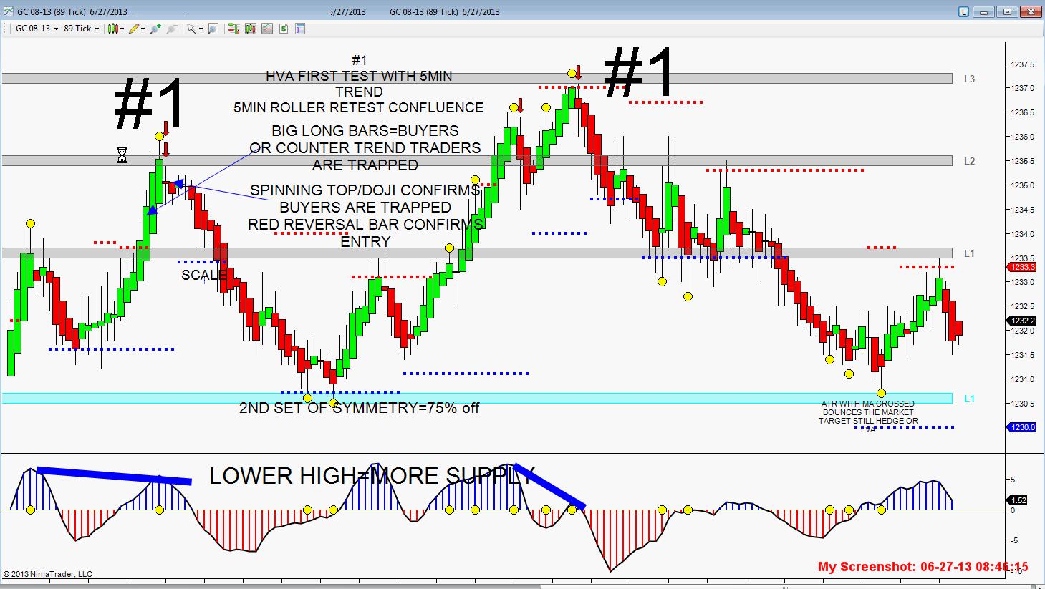Click the framed candlestick toolbar icon
Screen dimensions: 1045x589
point(251,29)
